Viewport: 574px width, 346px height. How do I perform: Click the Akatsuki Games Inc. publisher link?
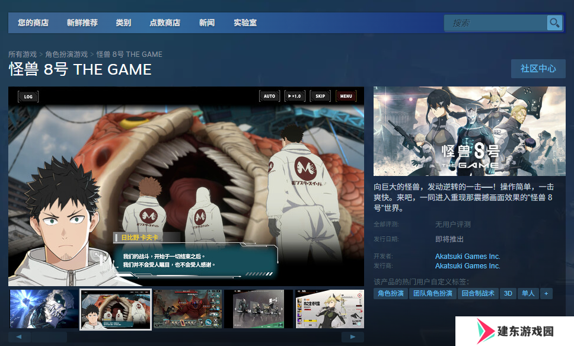pyautogui.click(x=467, y=266)
